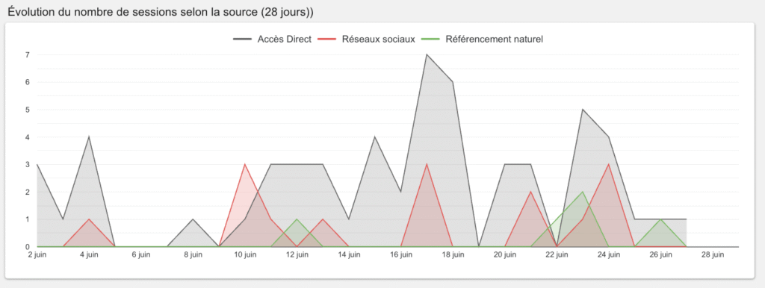This screenshot has height=288, width=765.
Task: Click the y-axis value 5
Action: pyautogui.click(x=28, y=110)
